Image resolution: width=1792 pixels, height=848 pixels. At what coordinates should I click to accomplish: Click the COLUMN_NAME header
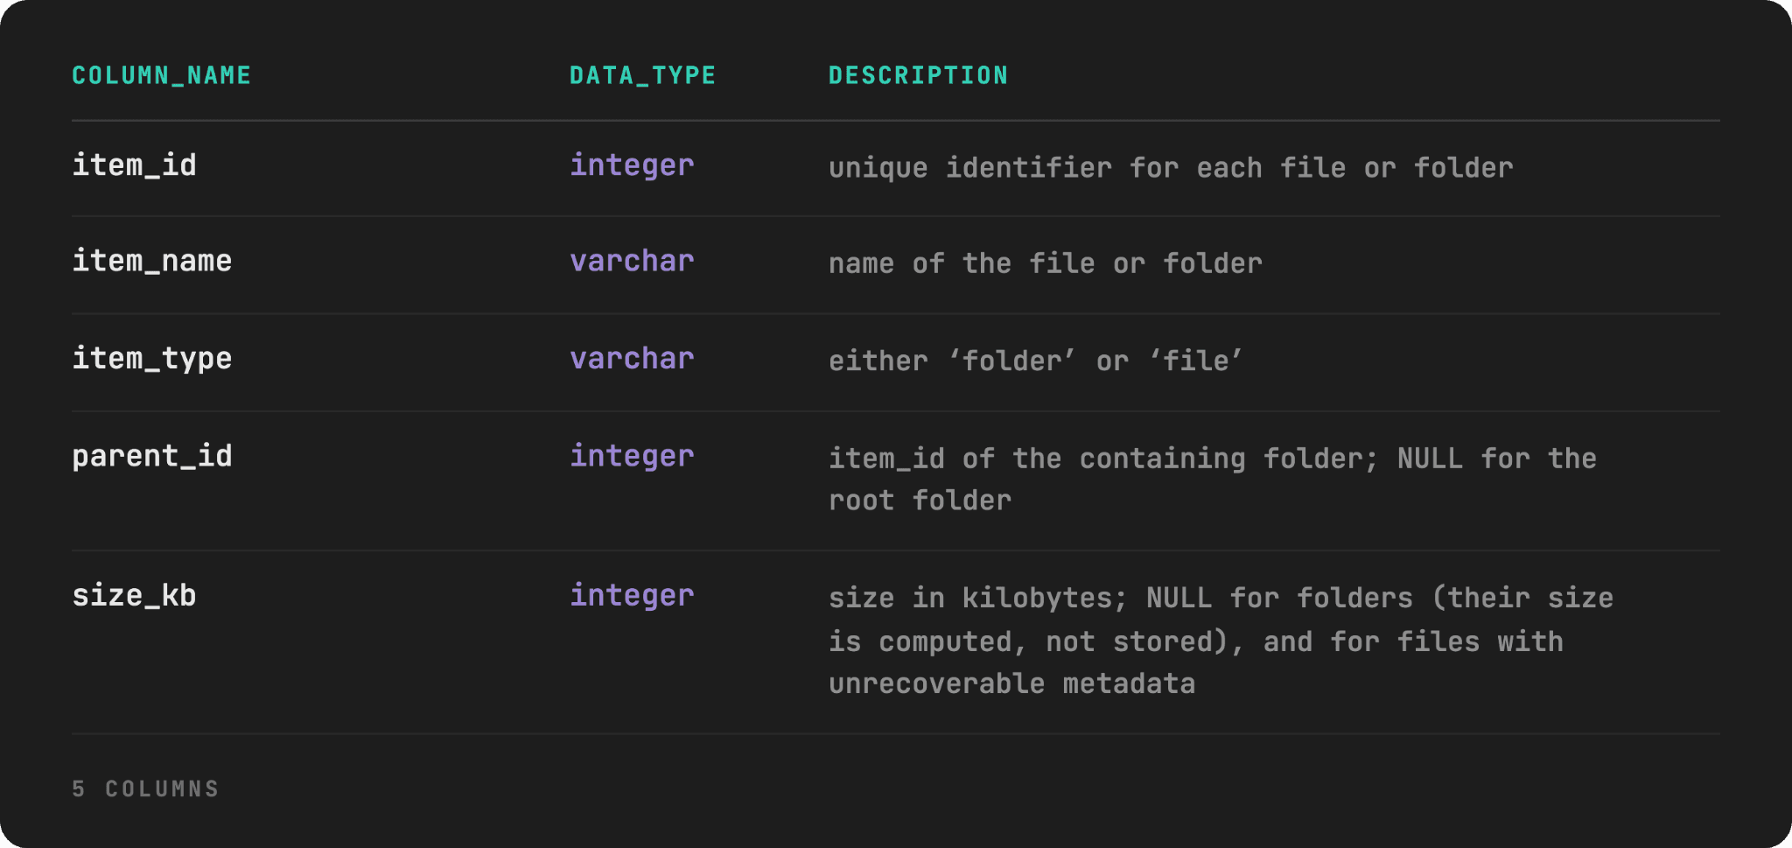pos(161,75)
